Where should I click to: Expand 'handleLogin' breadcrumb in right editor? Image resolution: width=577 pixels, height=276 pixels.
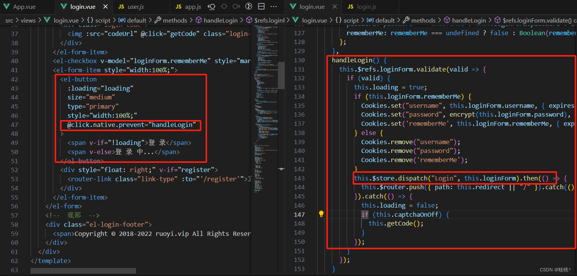[x=469, y=20]
